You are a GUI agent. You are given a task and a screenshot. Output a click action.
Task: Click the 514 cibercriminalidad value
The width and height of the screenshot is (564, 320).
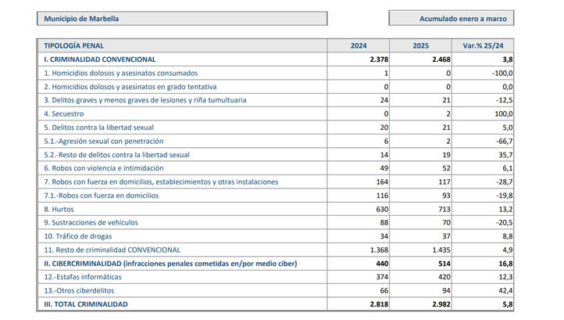coord(444,264)
